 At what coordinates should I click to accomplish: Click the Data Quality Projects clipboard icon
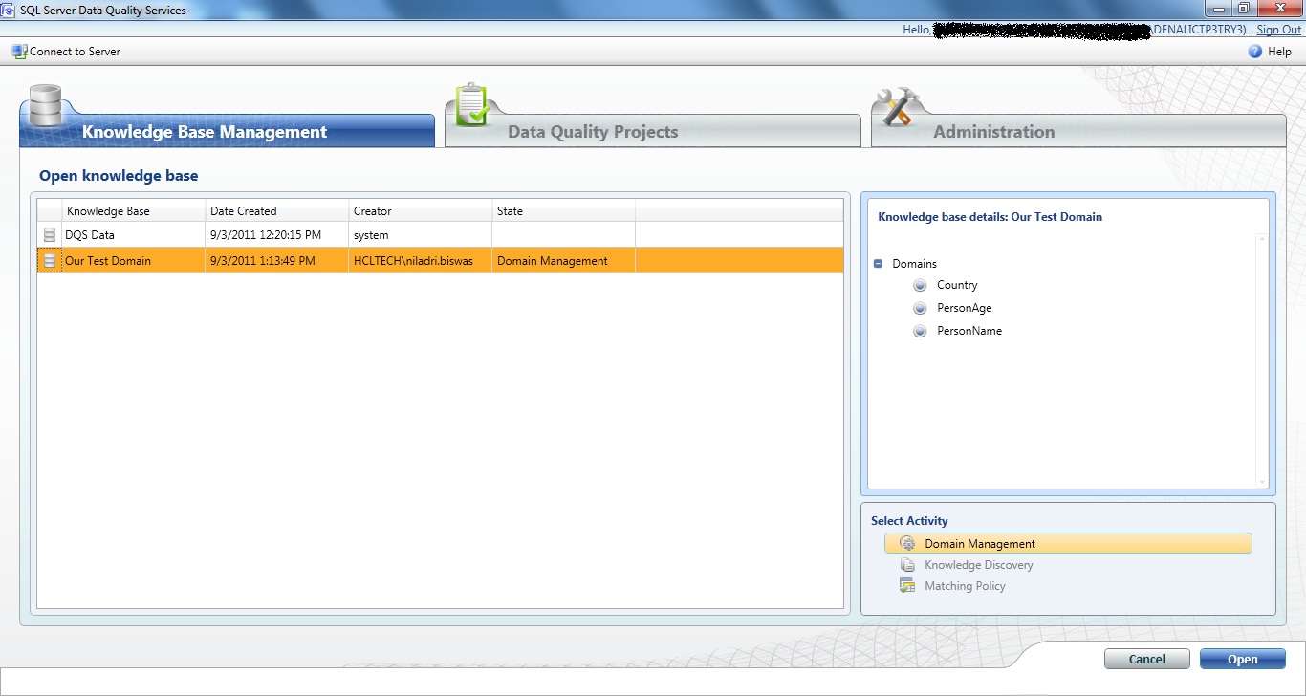472,104
